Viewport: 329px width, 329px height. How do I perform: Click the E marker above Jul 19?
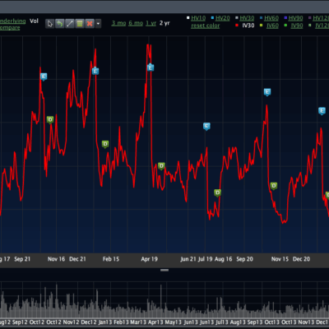tap(206, 127)
